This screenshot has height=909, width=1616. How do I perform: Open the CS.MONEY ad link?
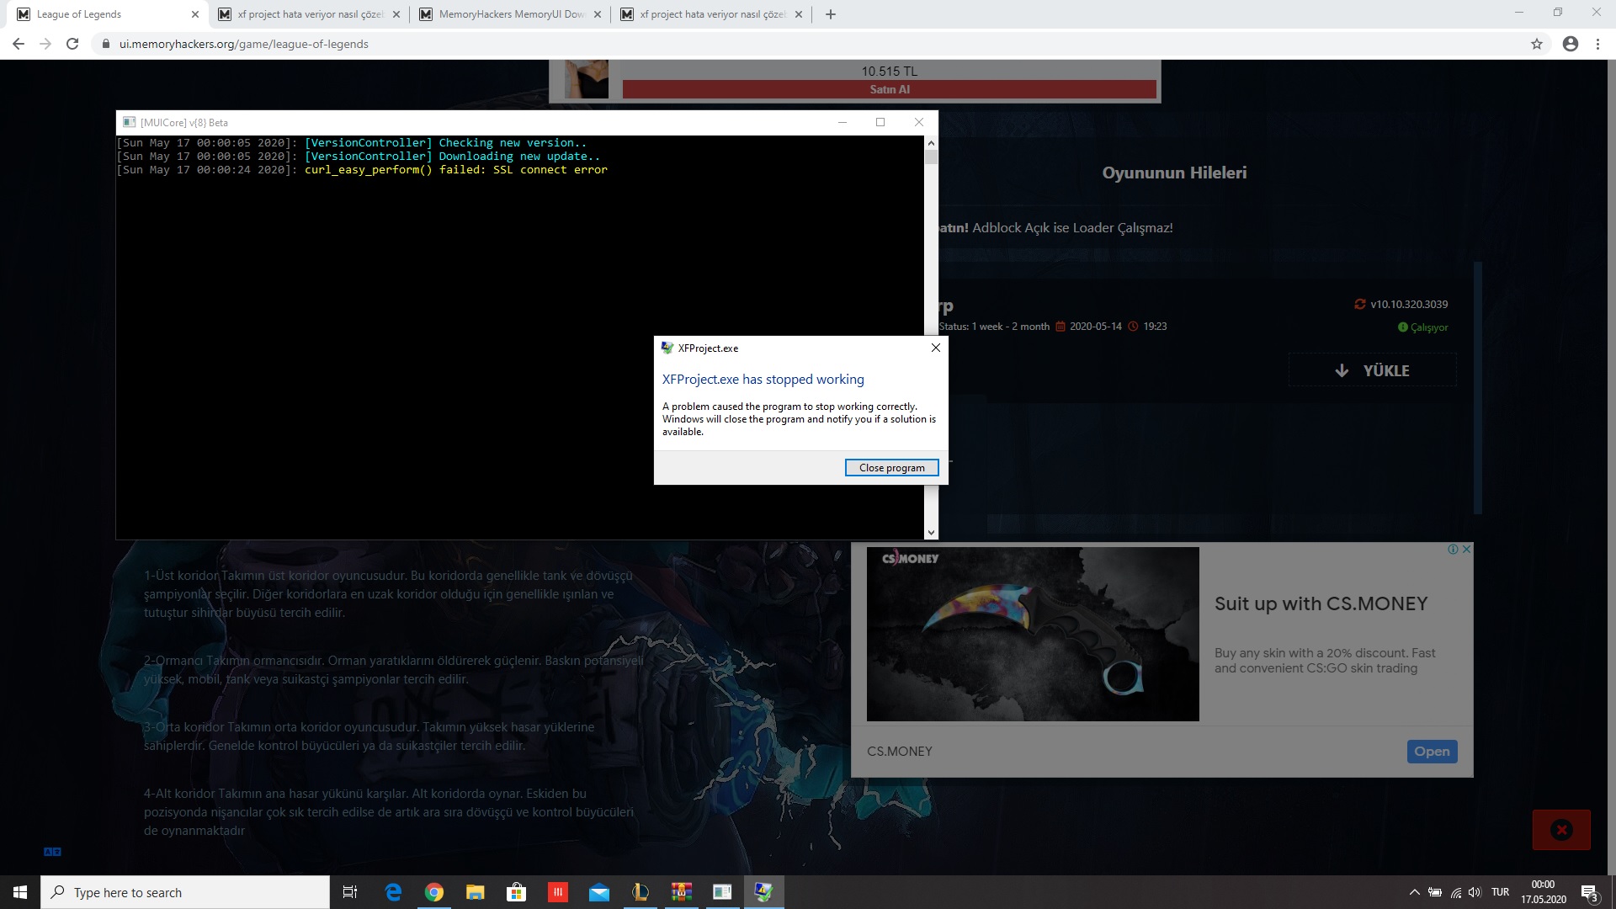(1432, 752)
